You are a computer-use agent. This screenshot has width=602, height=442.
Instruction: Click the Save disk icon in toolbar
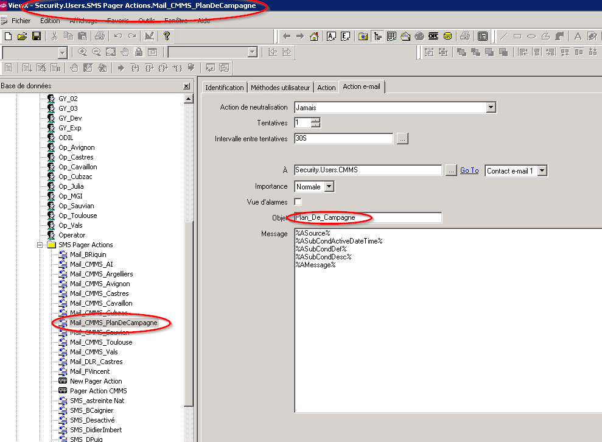point(37,36)
